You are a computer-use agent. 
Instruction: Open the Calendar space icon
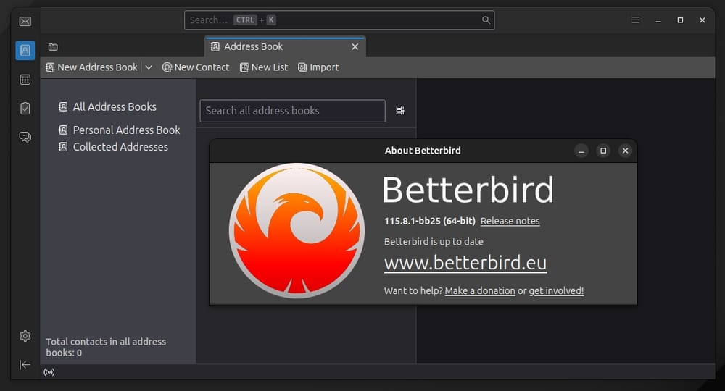25,80
